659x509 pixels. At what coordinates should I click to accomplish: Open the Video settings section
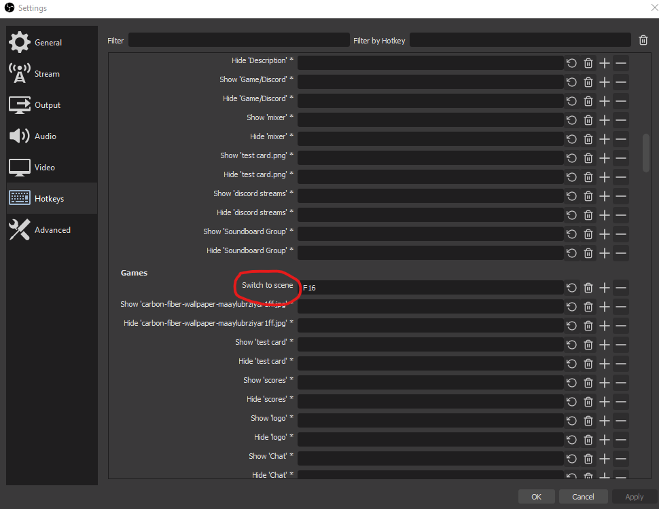pos(52,167)
